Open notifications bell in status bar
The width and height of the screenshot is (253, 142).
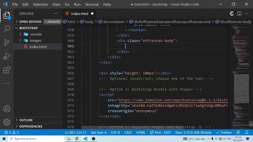click(247, 133)
